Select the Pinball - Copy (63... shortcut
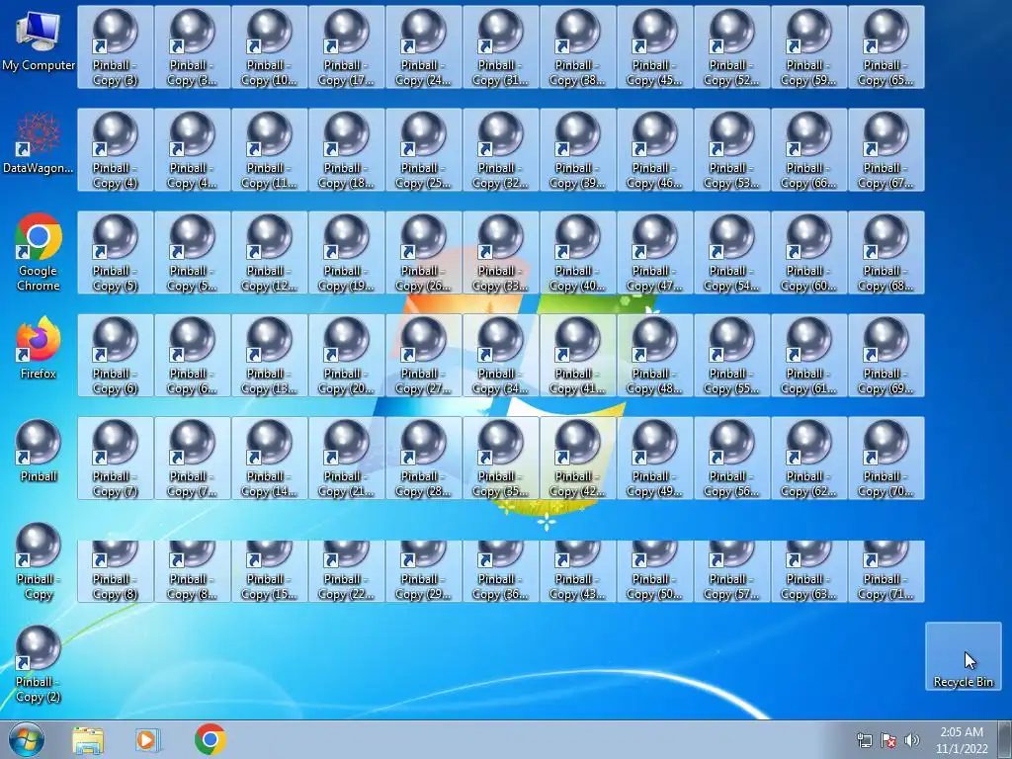 [x=809, y=571]
